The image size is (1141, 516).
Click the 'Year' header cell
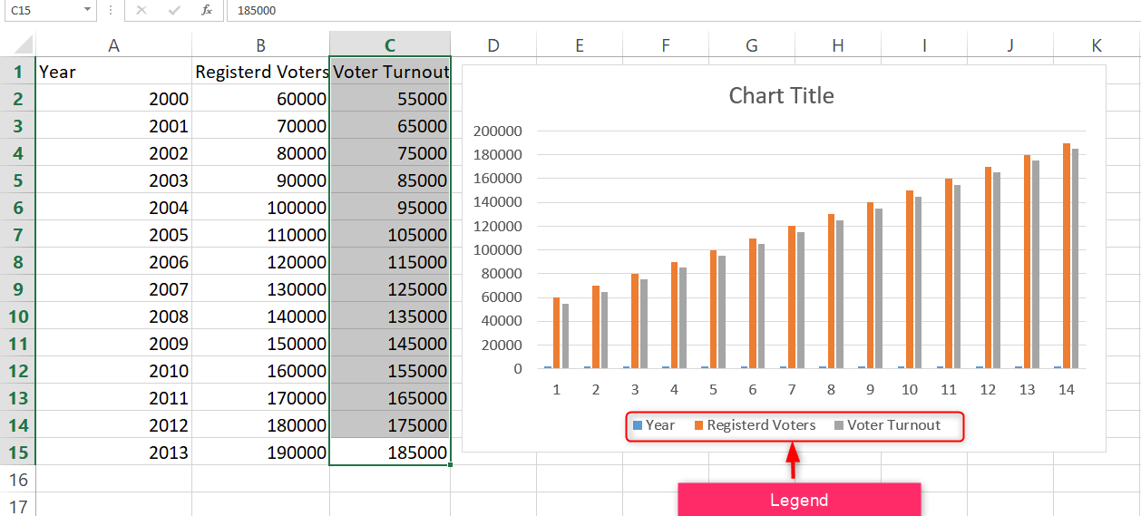tap(113, 71)
